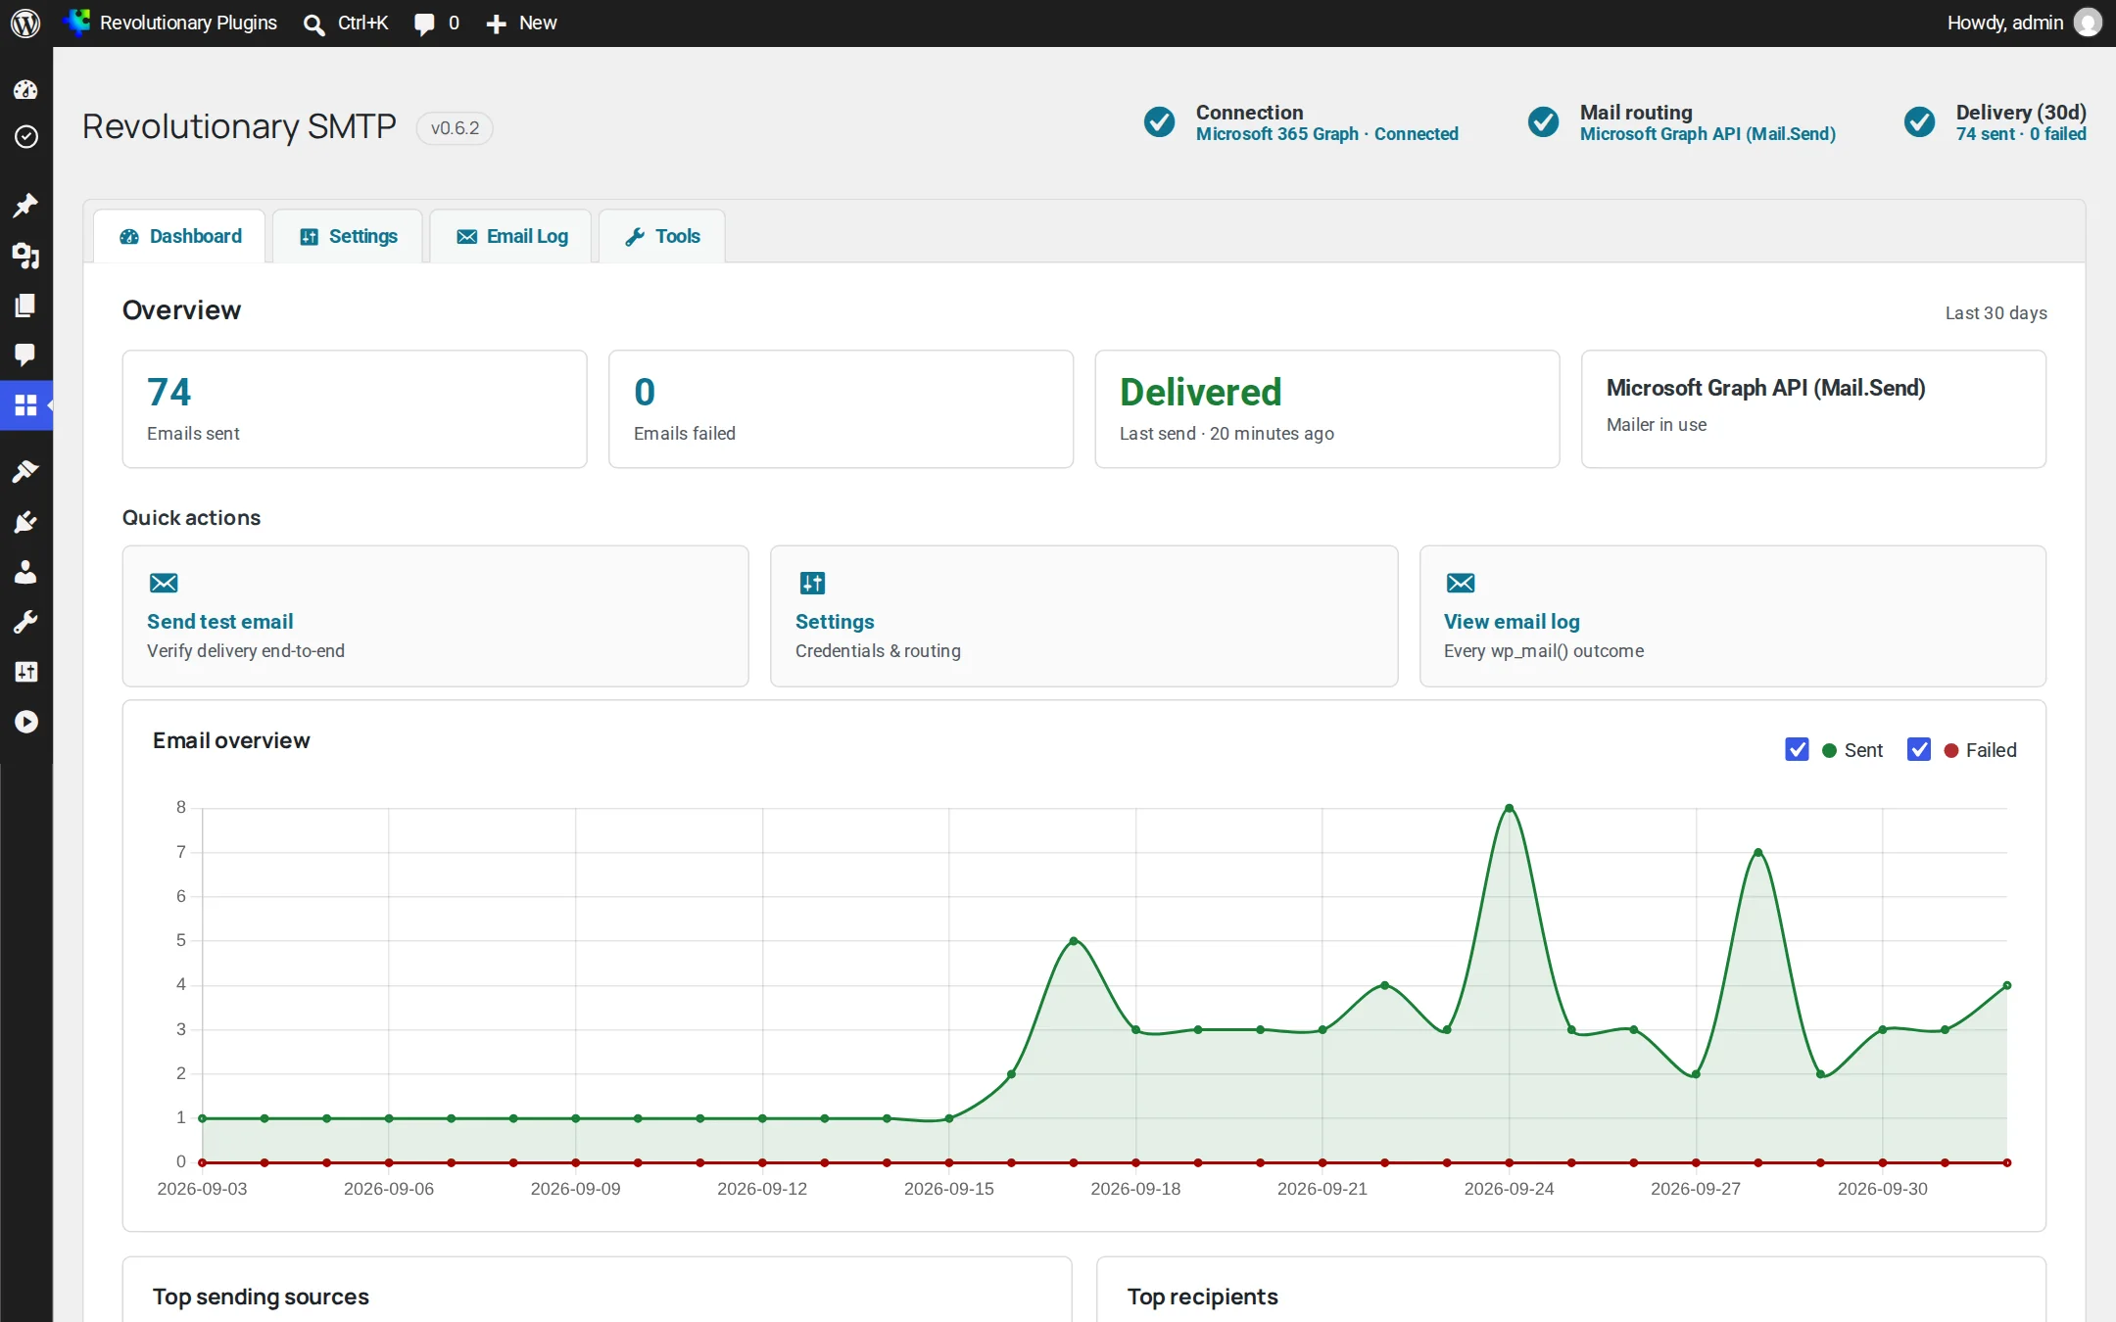2116x1322 pixels.
Task: Open the Dashboard gauge icon in sidebar
Action: click(x=25, y=89)
